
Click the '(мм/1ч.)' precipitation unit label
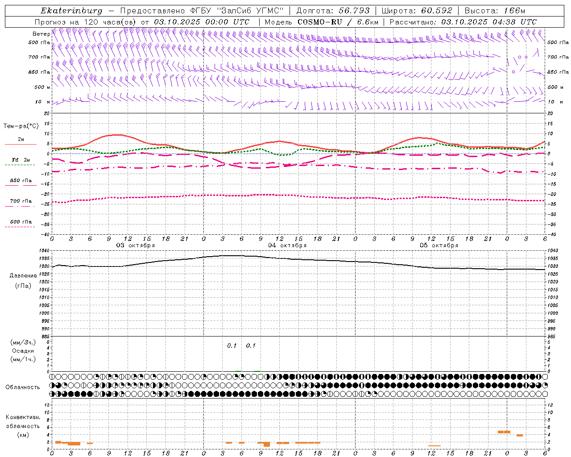23,359
